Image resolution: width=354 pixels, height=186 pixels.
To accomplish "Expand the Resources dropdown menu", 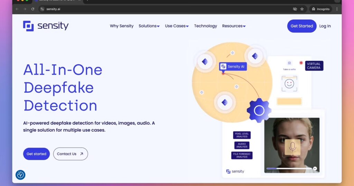I will (x=234, y=26).
